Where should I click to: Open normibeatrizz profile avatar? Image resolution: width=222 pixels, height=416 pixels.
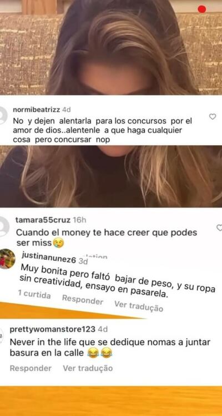pos(3,115)
